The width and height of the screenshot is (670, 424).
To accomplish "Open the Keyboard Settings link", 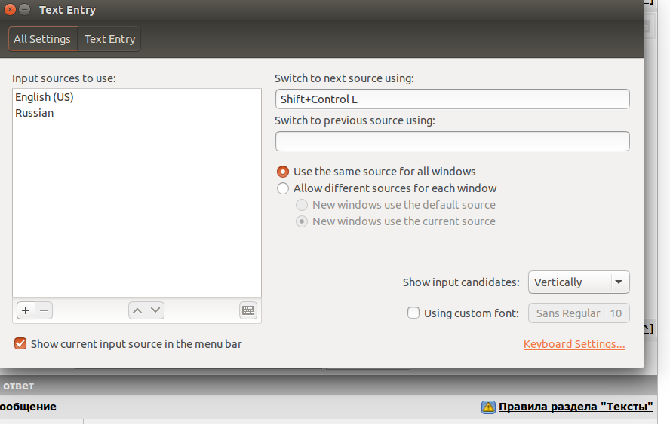I will pyautogui.click(x=574, y=344).
